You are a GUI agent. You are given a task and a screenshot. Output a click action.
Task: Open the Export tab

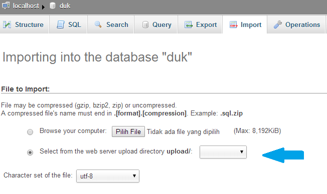pyautogui.click(x=200, y=24)
